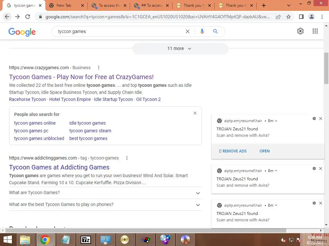This screenshot has width=329, height=246.
Task: Open options for the addictinggames.com result
Action: (127, 158)
